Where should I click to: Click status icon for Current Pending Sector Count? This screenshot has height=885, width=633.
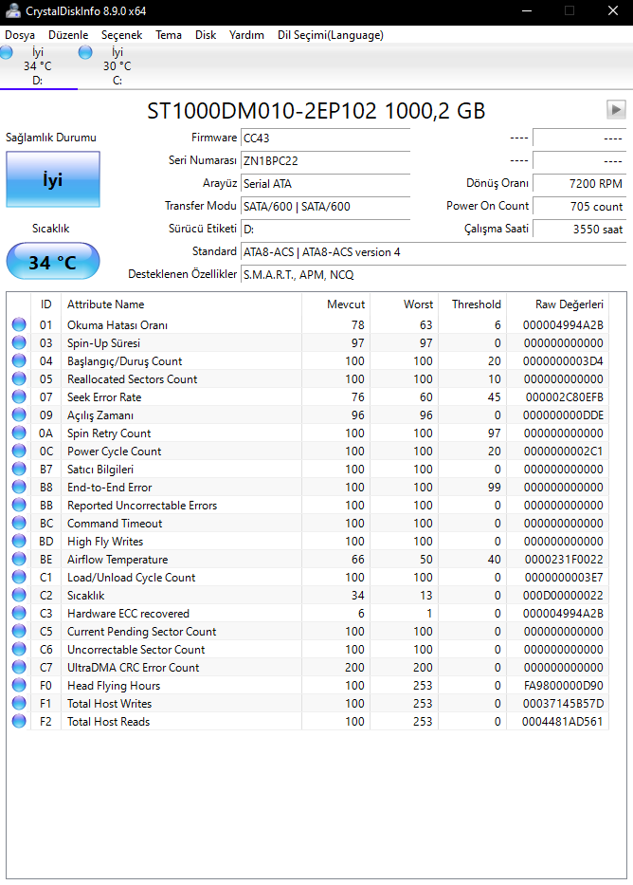19,631
